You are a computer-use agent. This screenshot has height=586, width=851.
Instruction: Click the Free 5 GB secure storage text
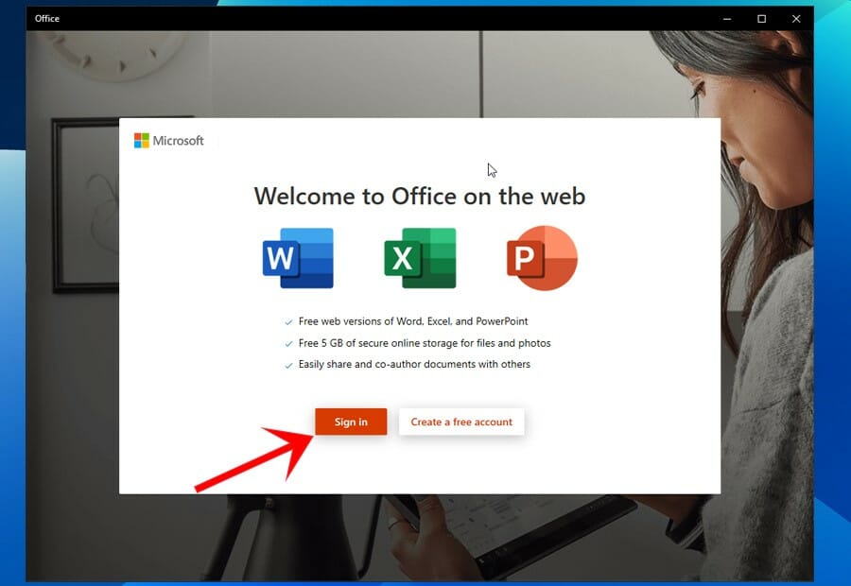coord(425,343)
